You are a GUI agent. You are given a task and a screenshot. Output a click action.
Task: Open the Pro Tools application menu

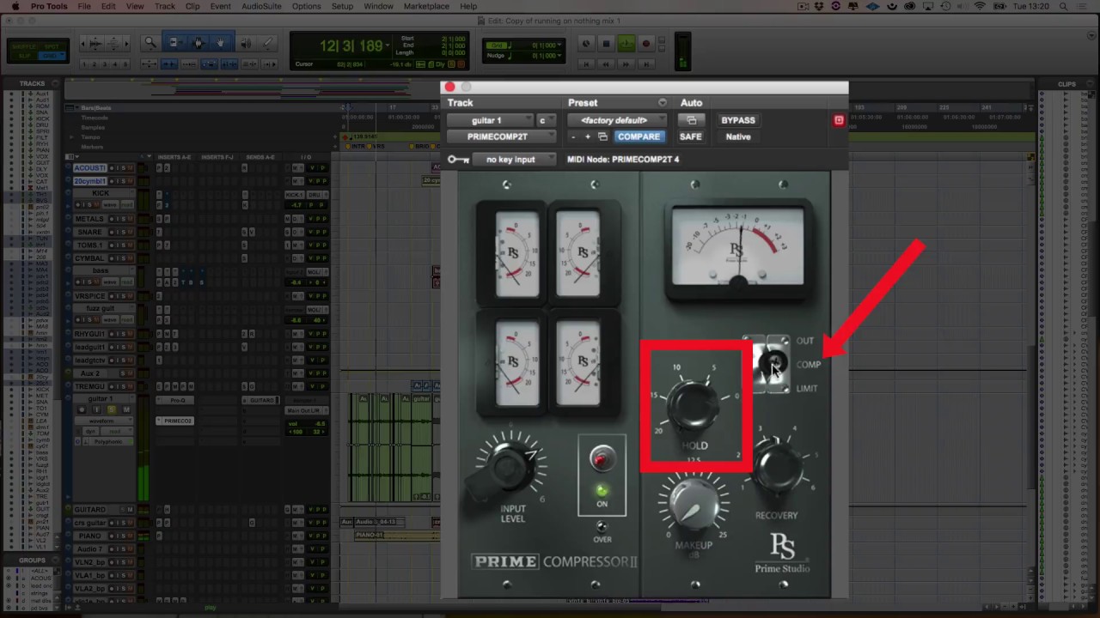(49, 6)
